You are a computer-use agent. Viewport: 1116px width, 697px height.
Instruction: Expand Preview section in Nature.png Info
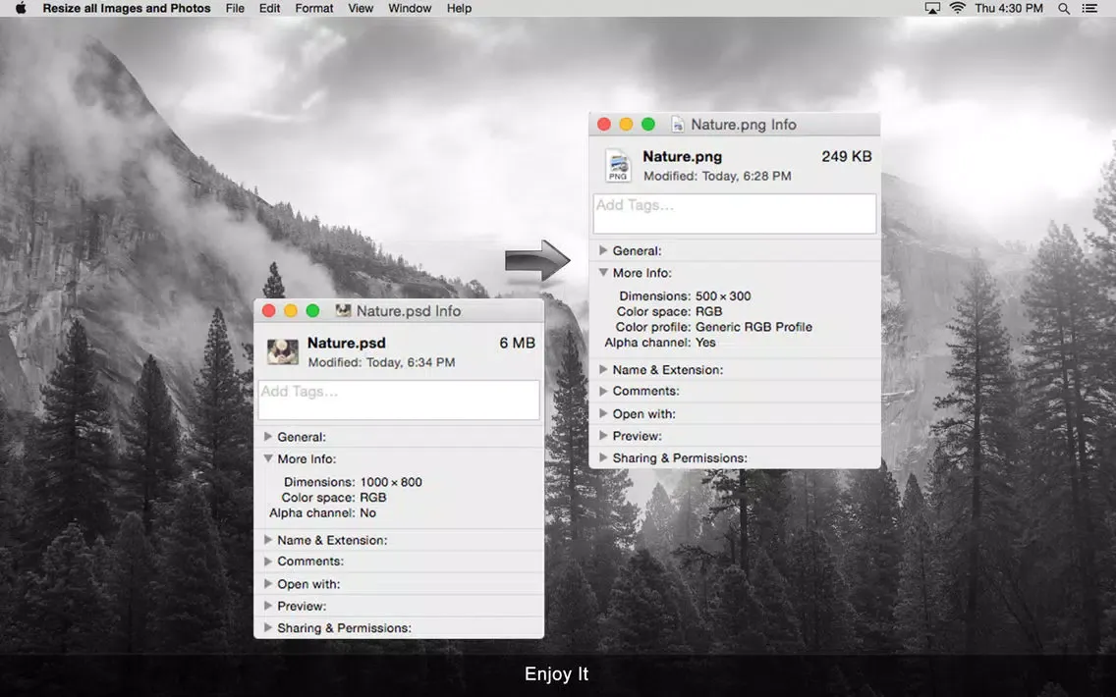[x=603, y=435]
